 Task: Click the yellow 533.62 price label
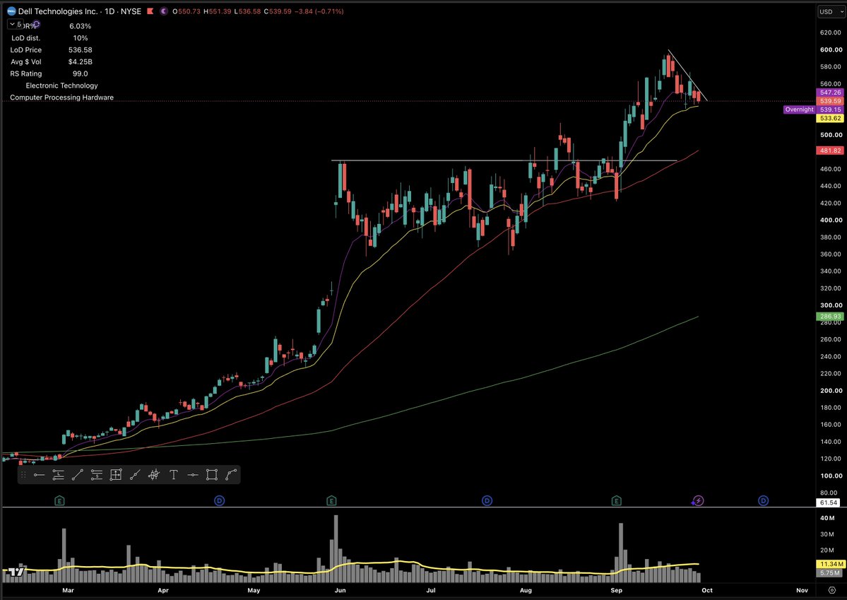click(x=830, y=119)
